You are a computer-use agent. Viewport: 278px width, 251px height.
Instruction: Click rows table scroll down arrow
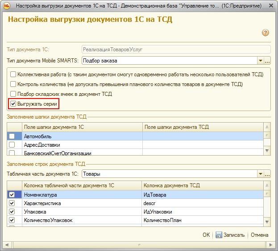click(x=267, y=222)
